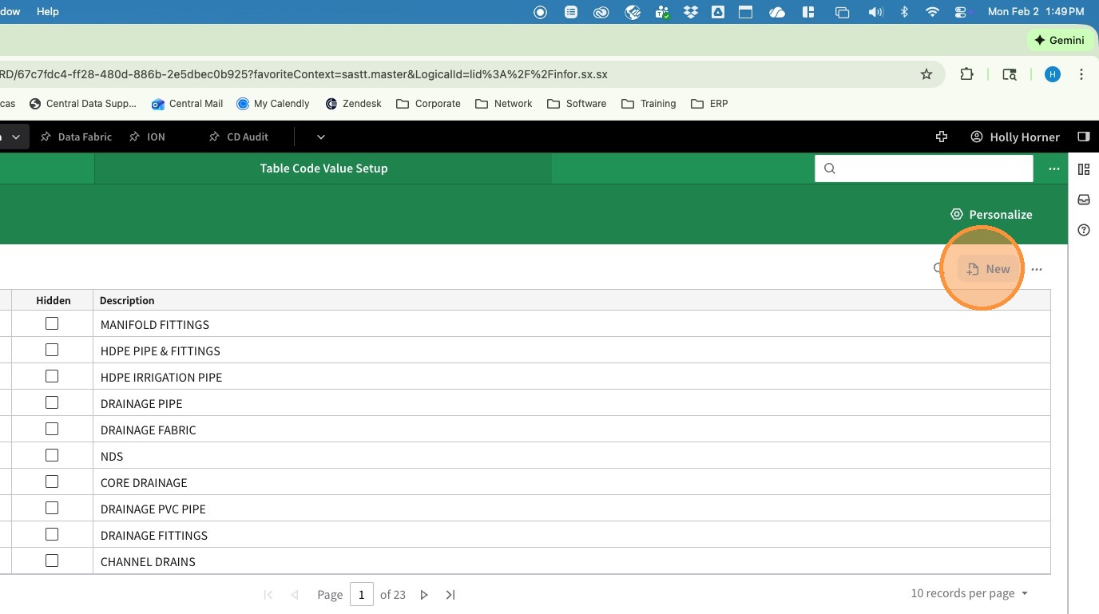Click the plus cross icon in black bar
Viewport: 1099px width, 614px height.
click(942, 137)
